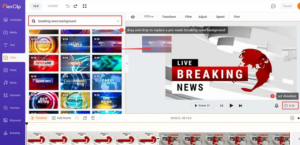Open the chat feedback icon
300x145 pixels.
pos(273,6)
